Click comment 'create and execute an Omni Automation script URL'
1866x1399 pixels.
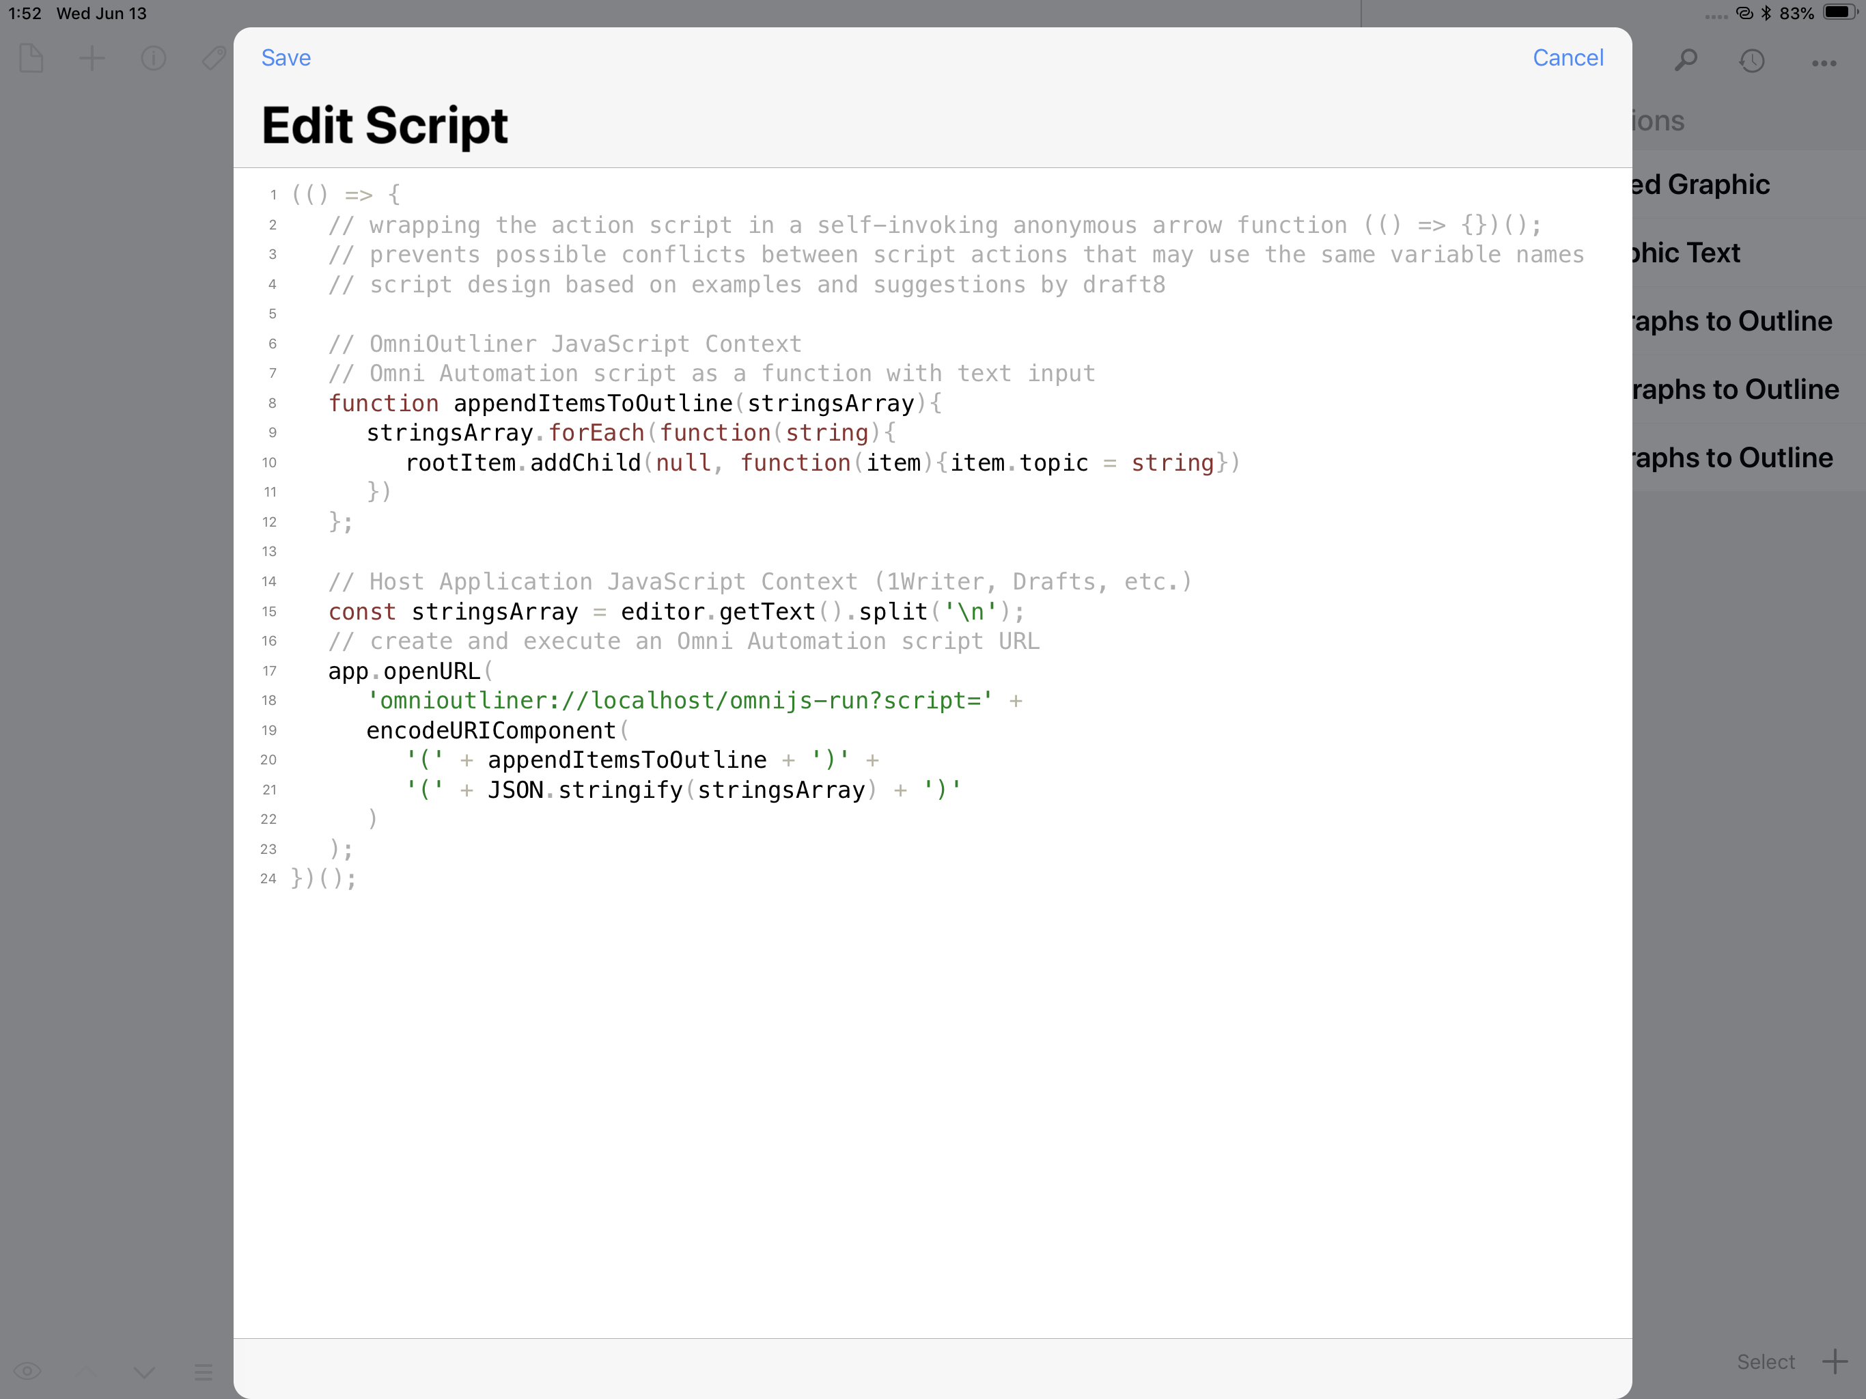(683, 641)
